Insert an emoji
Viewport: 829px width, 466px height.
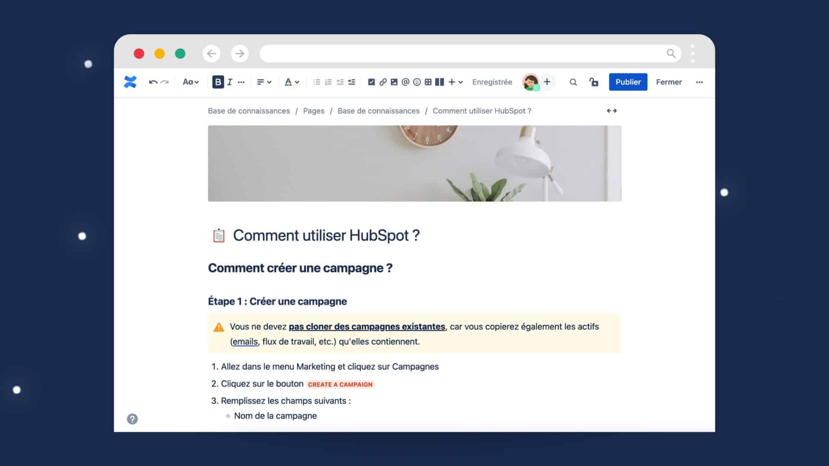417,82
